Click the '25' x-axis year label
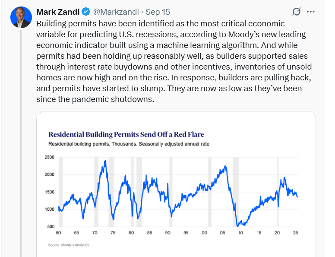The height and width of the screenshot is (257, 335). (295, 233)
